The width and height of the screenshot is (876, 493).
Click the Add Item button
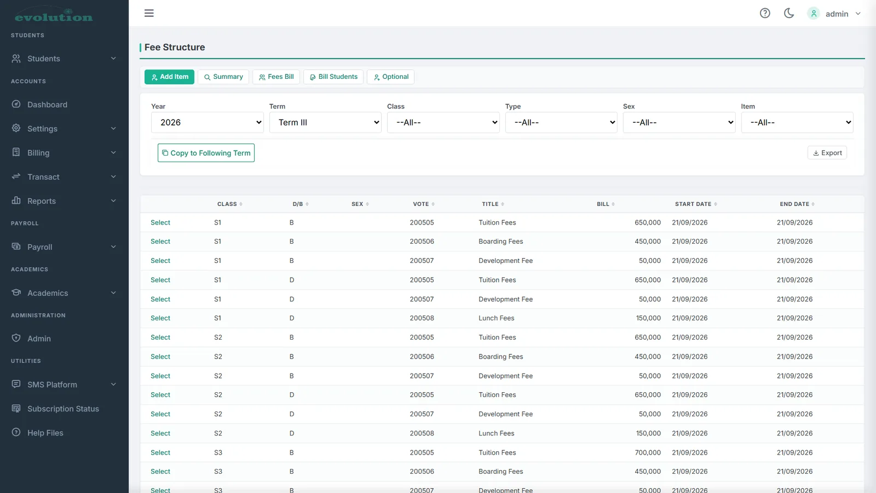169,77
